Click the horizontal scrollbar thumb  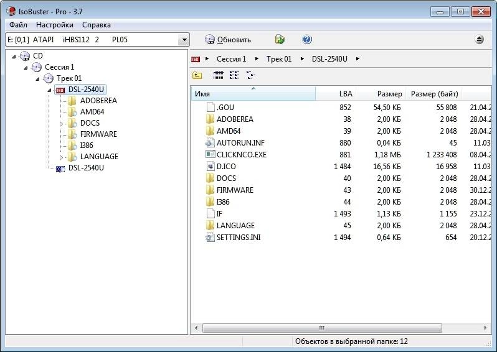[322, 328]
